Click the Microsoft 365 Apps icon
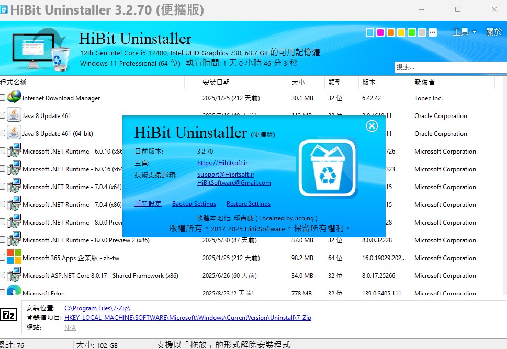 (14, 257)
